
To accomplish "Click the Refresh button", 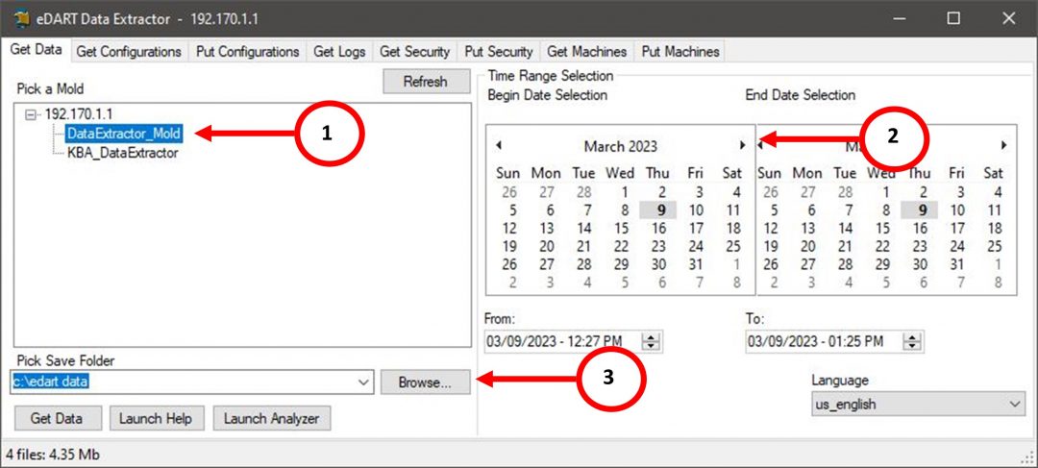I will pyautogui.click(x=425, y=82).
